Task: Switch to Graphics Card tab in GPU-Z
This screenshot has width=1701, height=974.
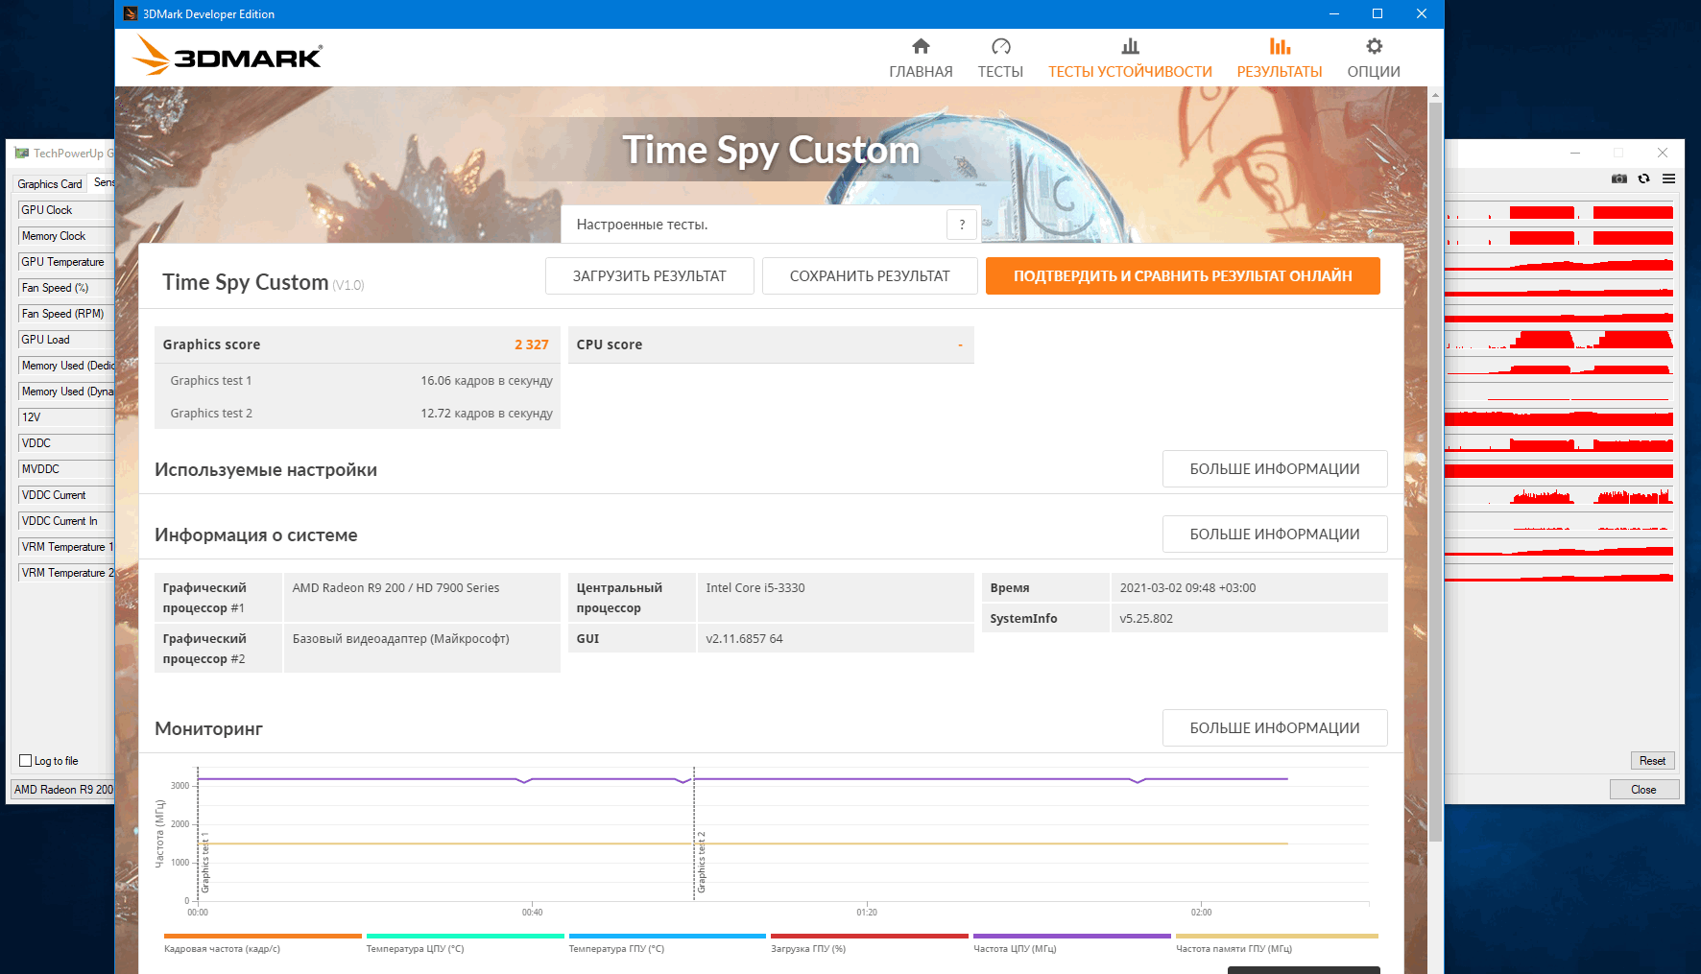Action: [50, 183]
